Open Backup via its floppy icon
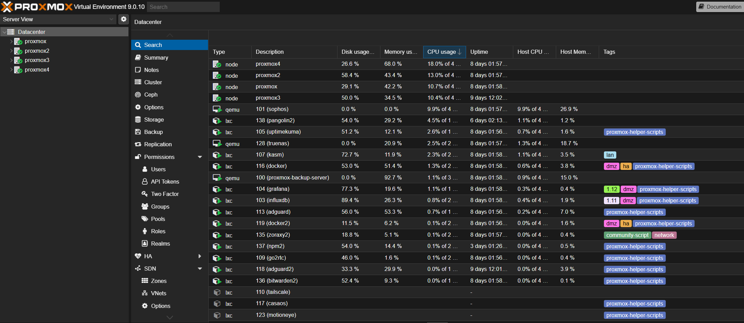This screenshot has height=323, width=744. [138, 132]
